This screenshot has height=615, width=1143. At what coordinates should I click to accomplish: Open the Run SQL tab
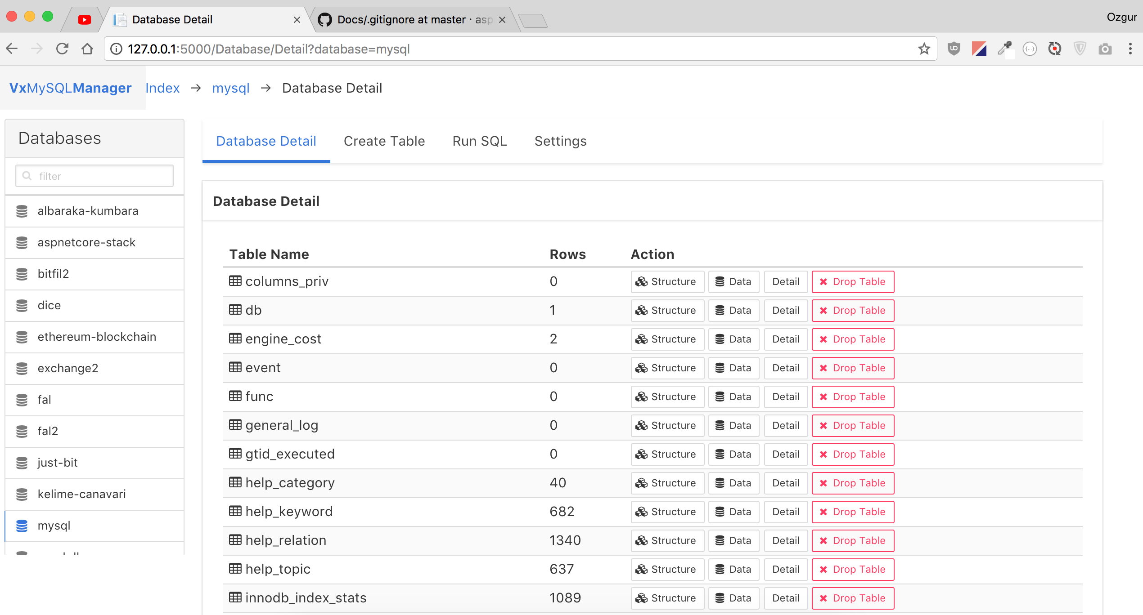click(x=479, y=141)
